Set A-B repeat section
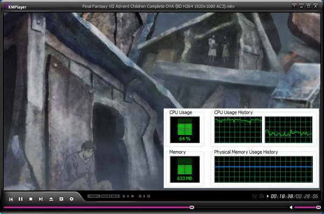324x214 pixels. [144, 196]
